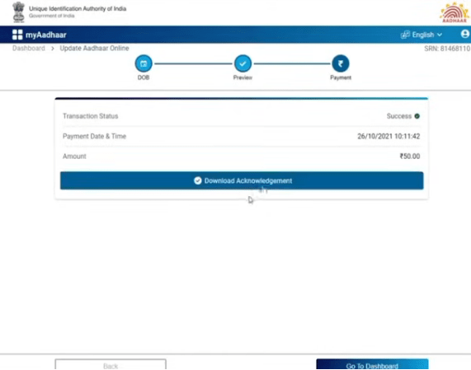This screenshot has height=370, width=471.
Task: Select the Preview step checkmark icon
Action: point(243,63)
